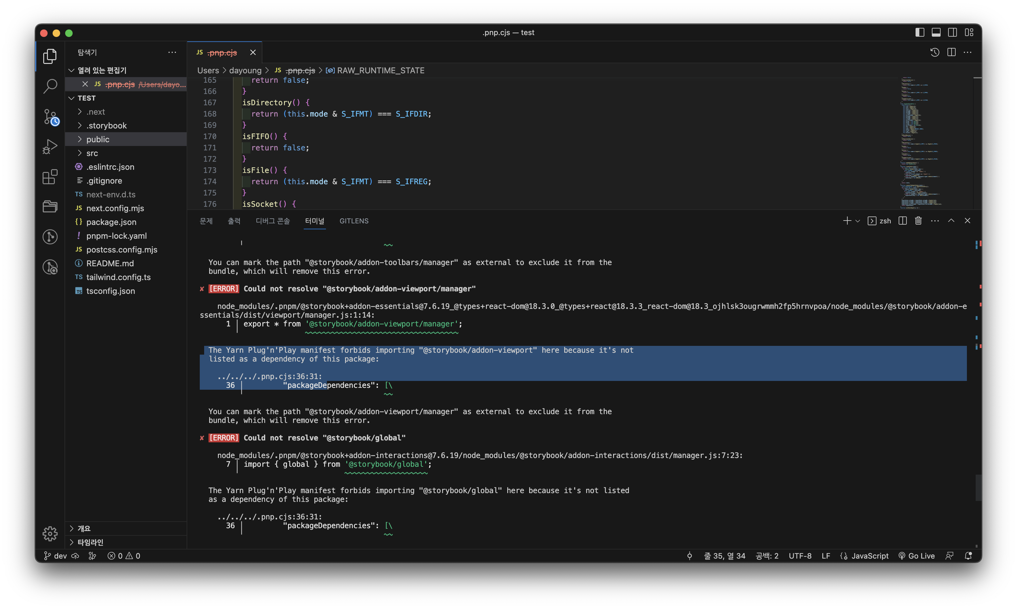Expand the .storybook folder
The image size is (1017, 609).
point(106,126)
